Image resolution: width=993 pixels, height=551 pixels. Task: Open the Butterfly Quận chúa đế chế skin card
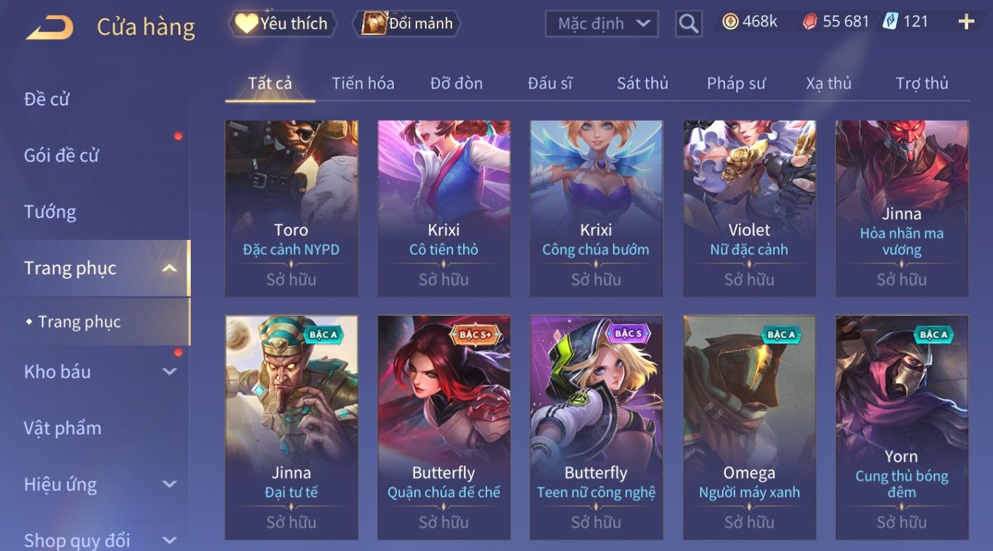443,427
